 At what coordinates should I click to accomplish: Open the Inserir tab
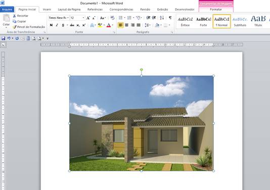point(47,10)
